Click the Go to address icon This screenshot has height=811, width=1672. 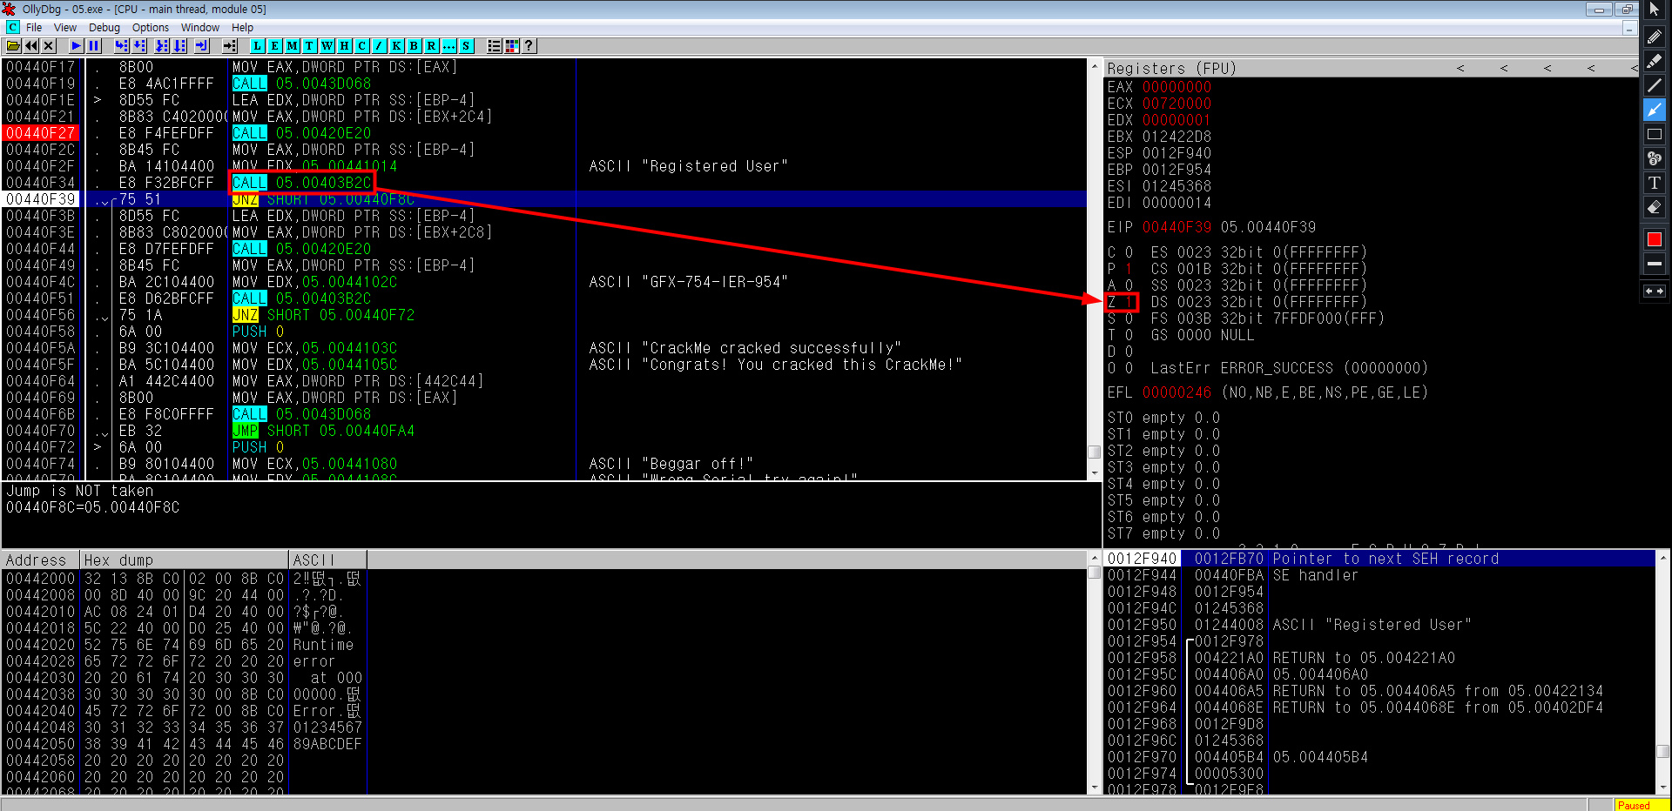pyautogui.click(x=230, y=46)
